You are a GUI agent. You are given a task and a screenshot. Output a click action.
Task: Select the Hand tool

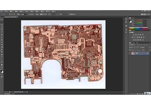coord(2,65)
